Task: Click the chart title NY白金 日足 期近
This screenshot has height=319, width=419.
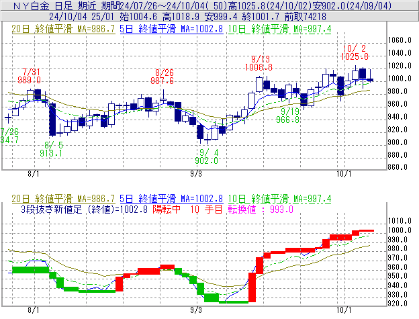Action: (x=55, y=5)
